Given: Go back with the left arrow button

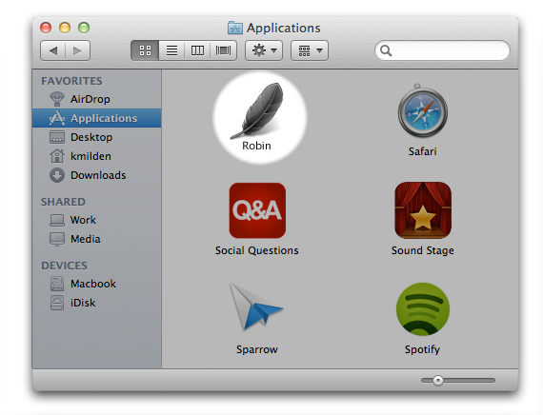Looking at the screenshot, I should click(x=52, y=50).
